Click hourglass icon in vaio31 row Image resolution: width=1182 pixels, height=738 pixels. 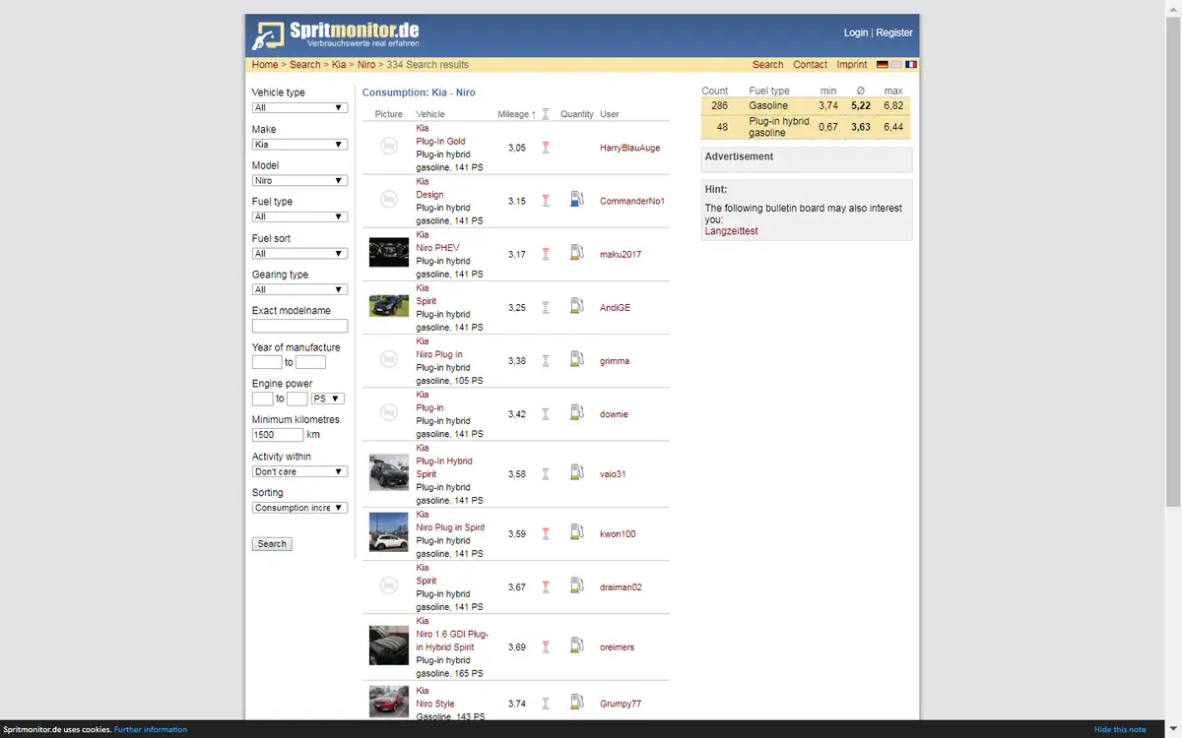545,473
